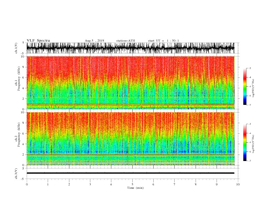Screen dimensions: 268x207
Task: Click time axis tick label '5'
Action: [132, 184]
